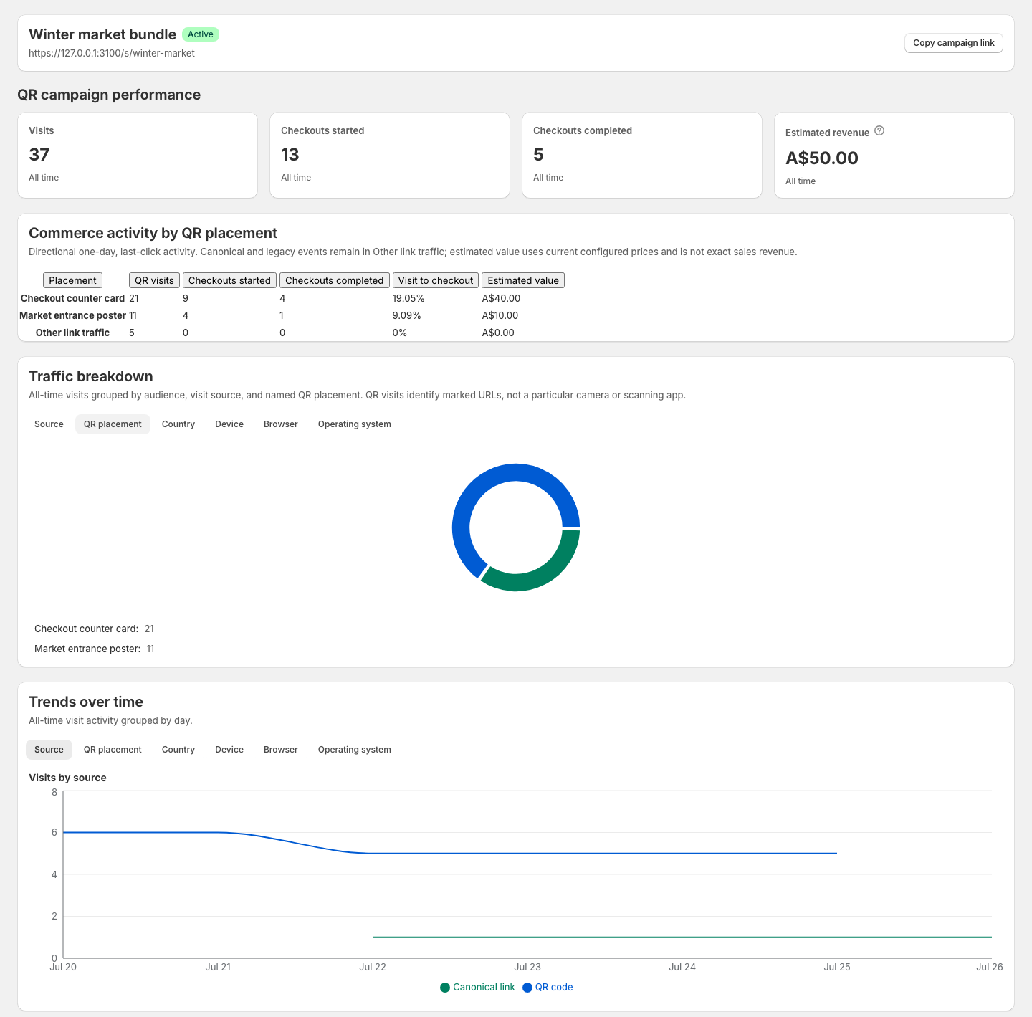Image resolution: width=1032 pixels, height=1017 pixels.
Task: Sort by Visit to checkout column header
Action: coord(436,280)
